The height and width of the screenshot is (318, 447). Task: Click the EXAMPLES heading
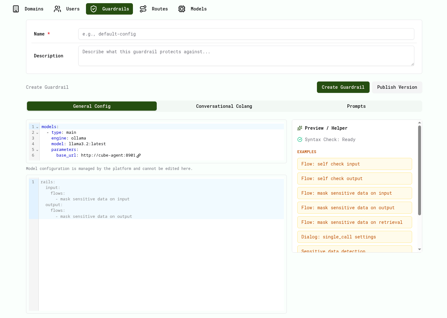(x=307, y=152)
